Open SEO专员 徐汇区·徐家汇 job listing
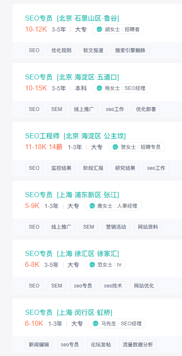 (x=72, y=253)
